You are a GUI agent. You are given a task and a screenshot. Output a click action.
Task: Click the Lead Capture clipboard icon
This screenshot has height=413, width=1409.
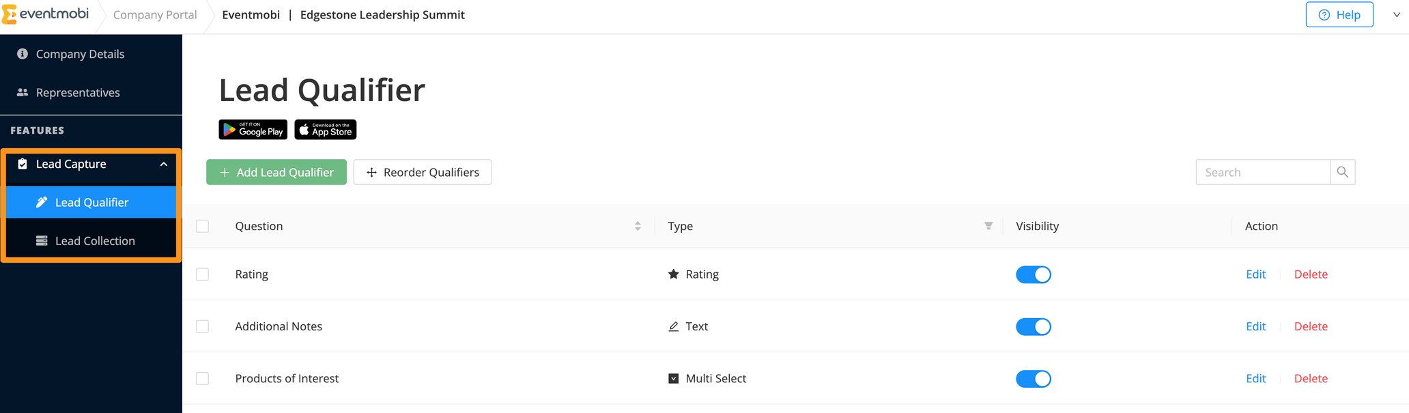tap(23, 164)
